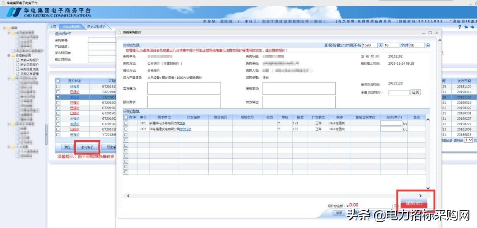Focus the 截止时间始 field
Viewport: 477px width, 228px height.
[x=102, y=59]
